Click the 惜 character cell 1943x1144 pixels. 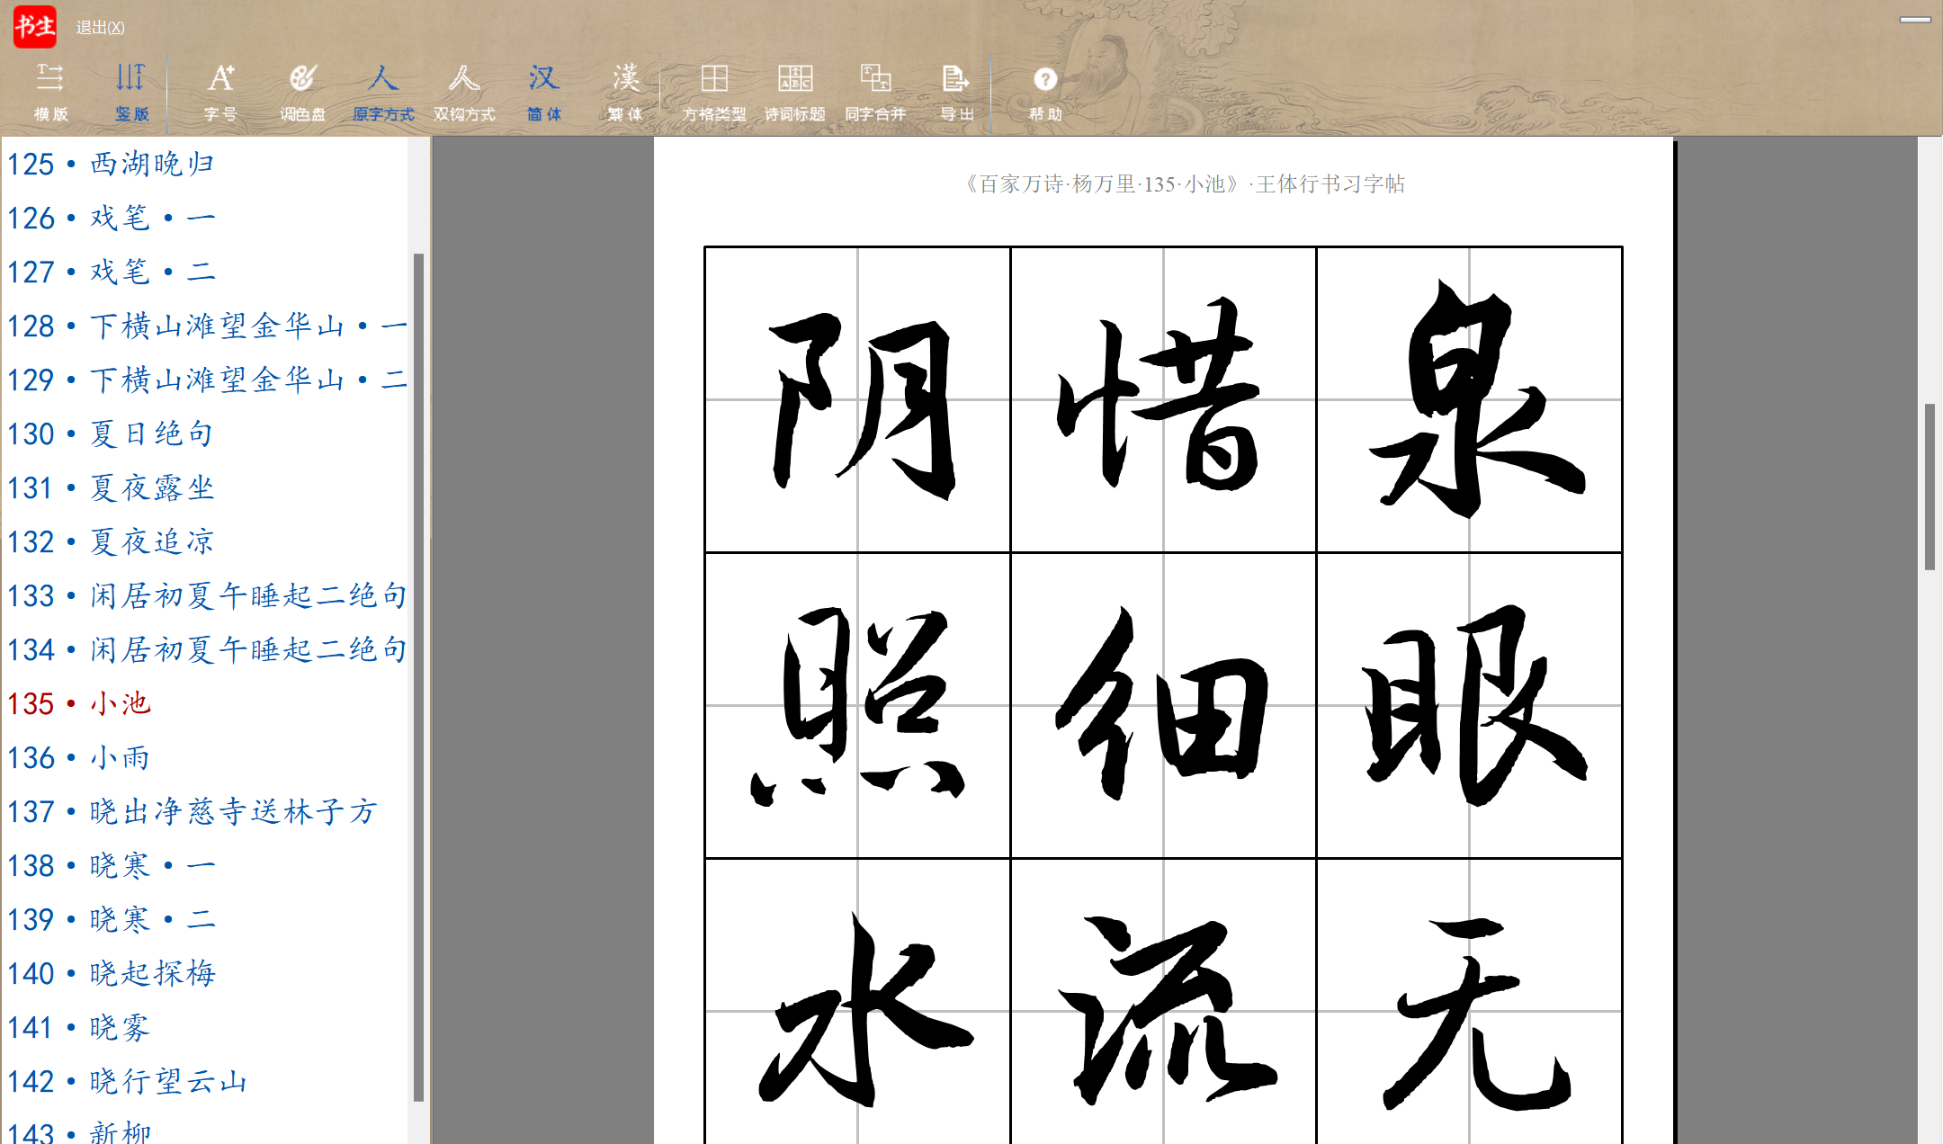[1163, 399]
